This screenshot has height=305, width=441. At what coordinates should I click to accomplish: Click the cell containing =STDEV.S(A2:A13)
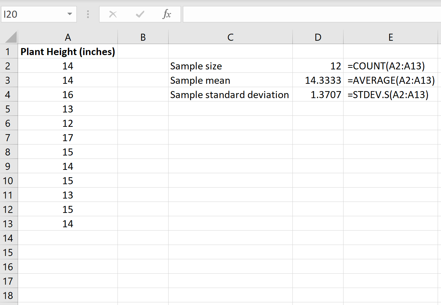point(390,94)
